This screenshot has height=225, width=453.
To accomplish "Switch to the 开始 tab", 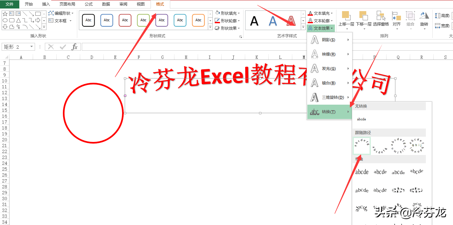I will [29, 4].
